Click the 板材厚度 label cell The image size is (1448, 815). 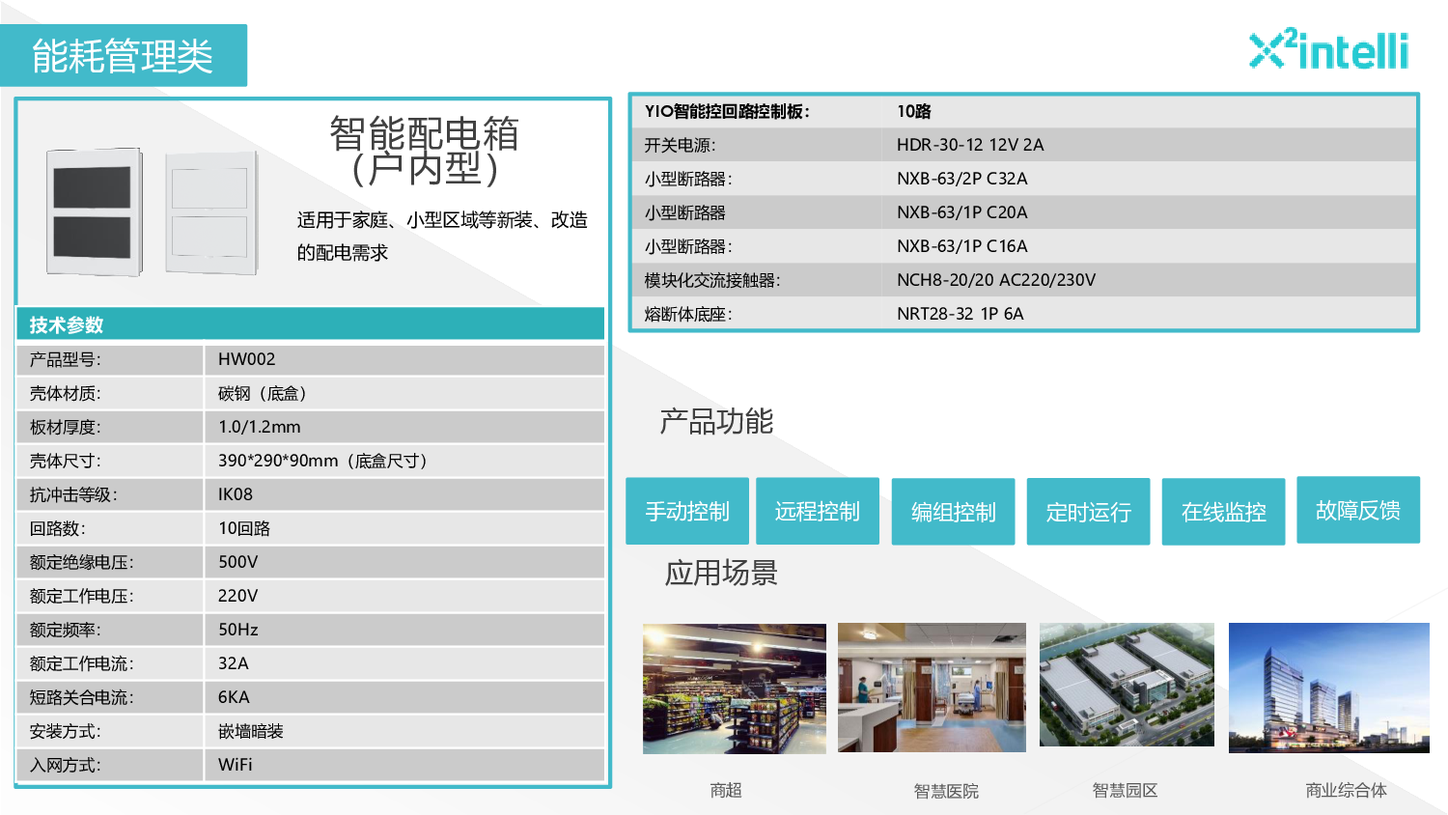pos(110,427)
